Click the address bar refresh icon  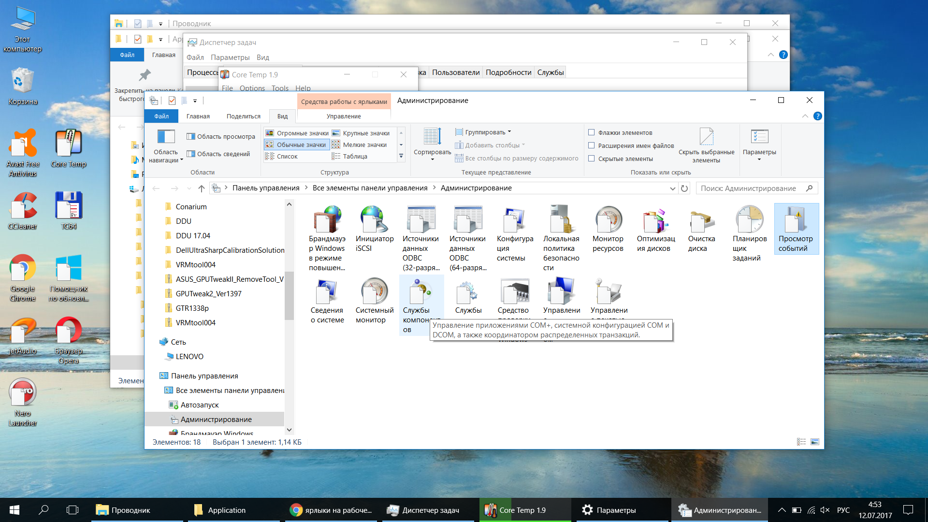pos(684,188)
